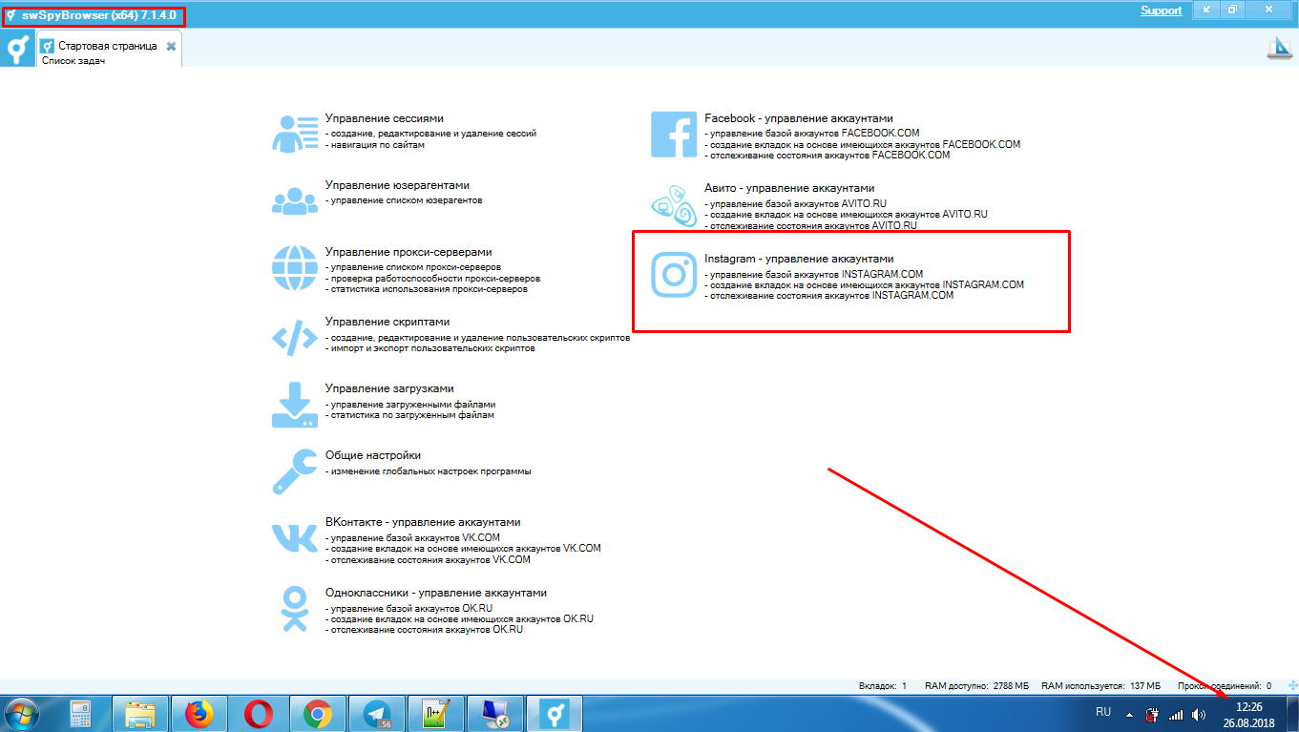This screenshot has height=732, width=1299.
Task: Open Управление скриптами heading
Action: (388, 322)
